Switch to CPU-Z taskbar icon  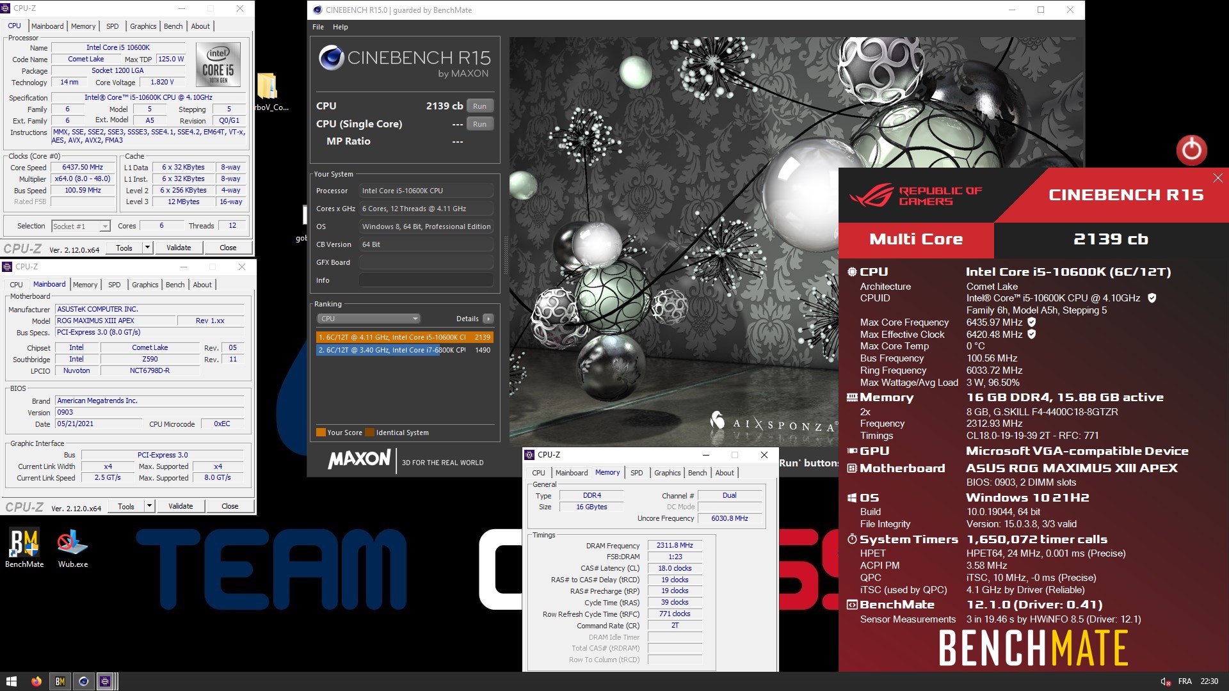pyautogui.click(x=106, y=681)
